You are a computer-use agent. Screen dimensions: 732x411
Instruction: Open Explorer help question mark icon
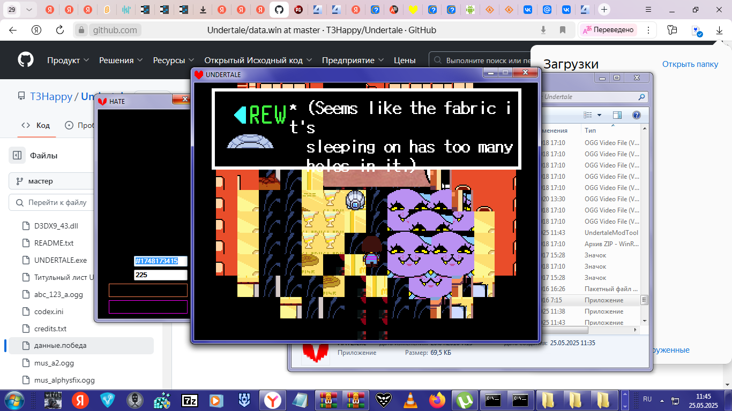coord(636,115)
